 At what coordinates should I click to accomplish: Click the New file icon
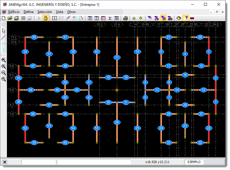point(4,18)
